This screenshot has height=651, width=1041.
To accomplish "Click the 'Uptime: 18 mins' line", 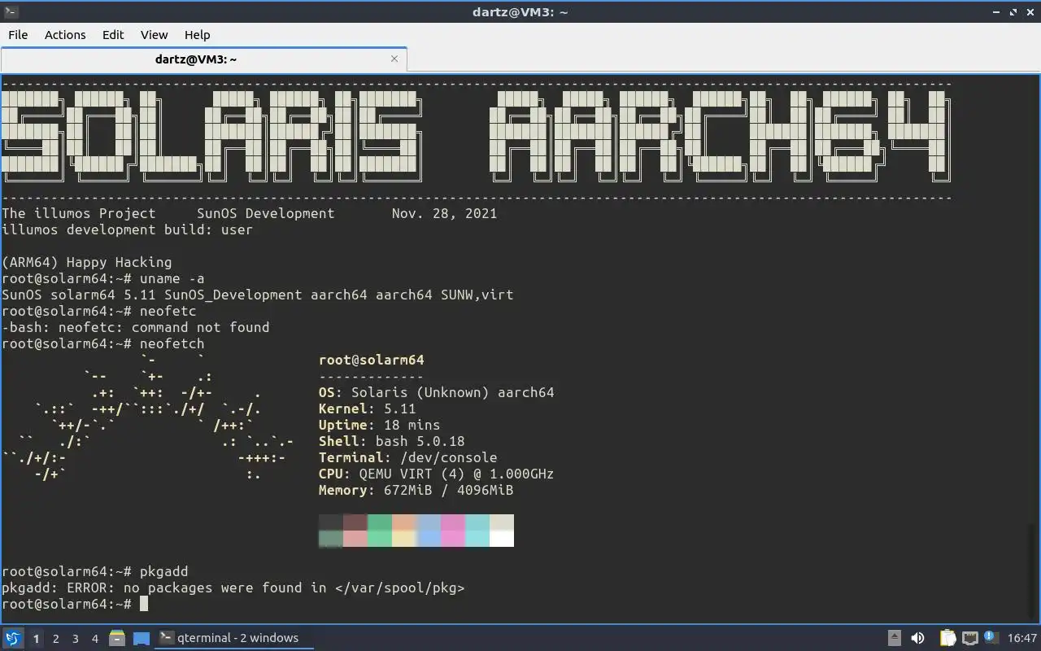I will click(x=380, y=425).
